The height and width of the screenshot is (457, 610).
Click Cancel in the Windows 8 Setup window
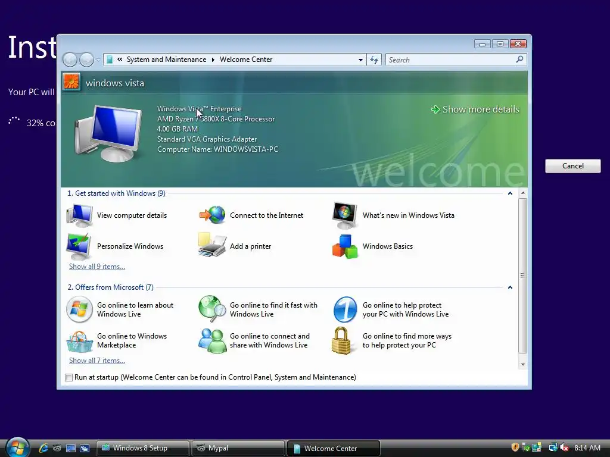[572, 166]
